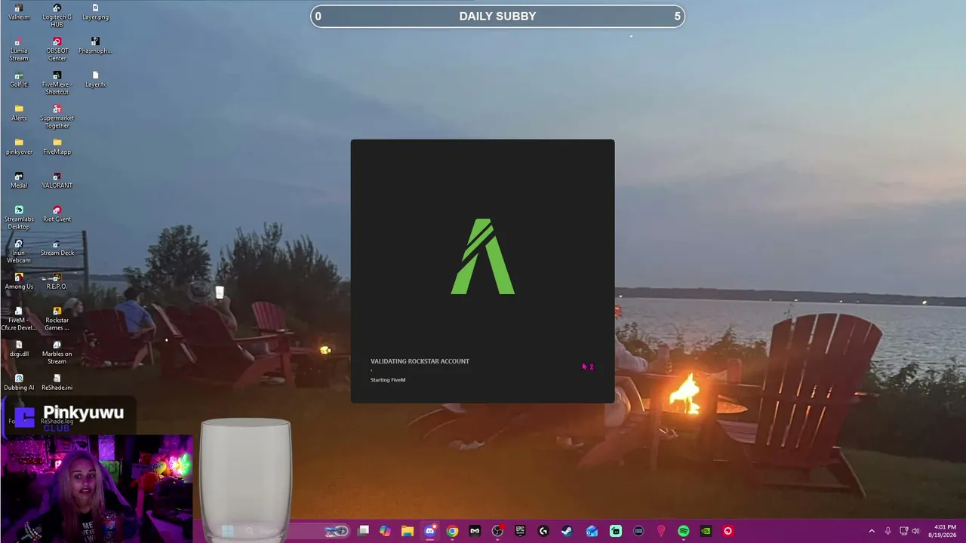Select the ReShade.ini file on the desktop

click(57, 382)
